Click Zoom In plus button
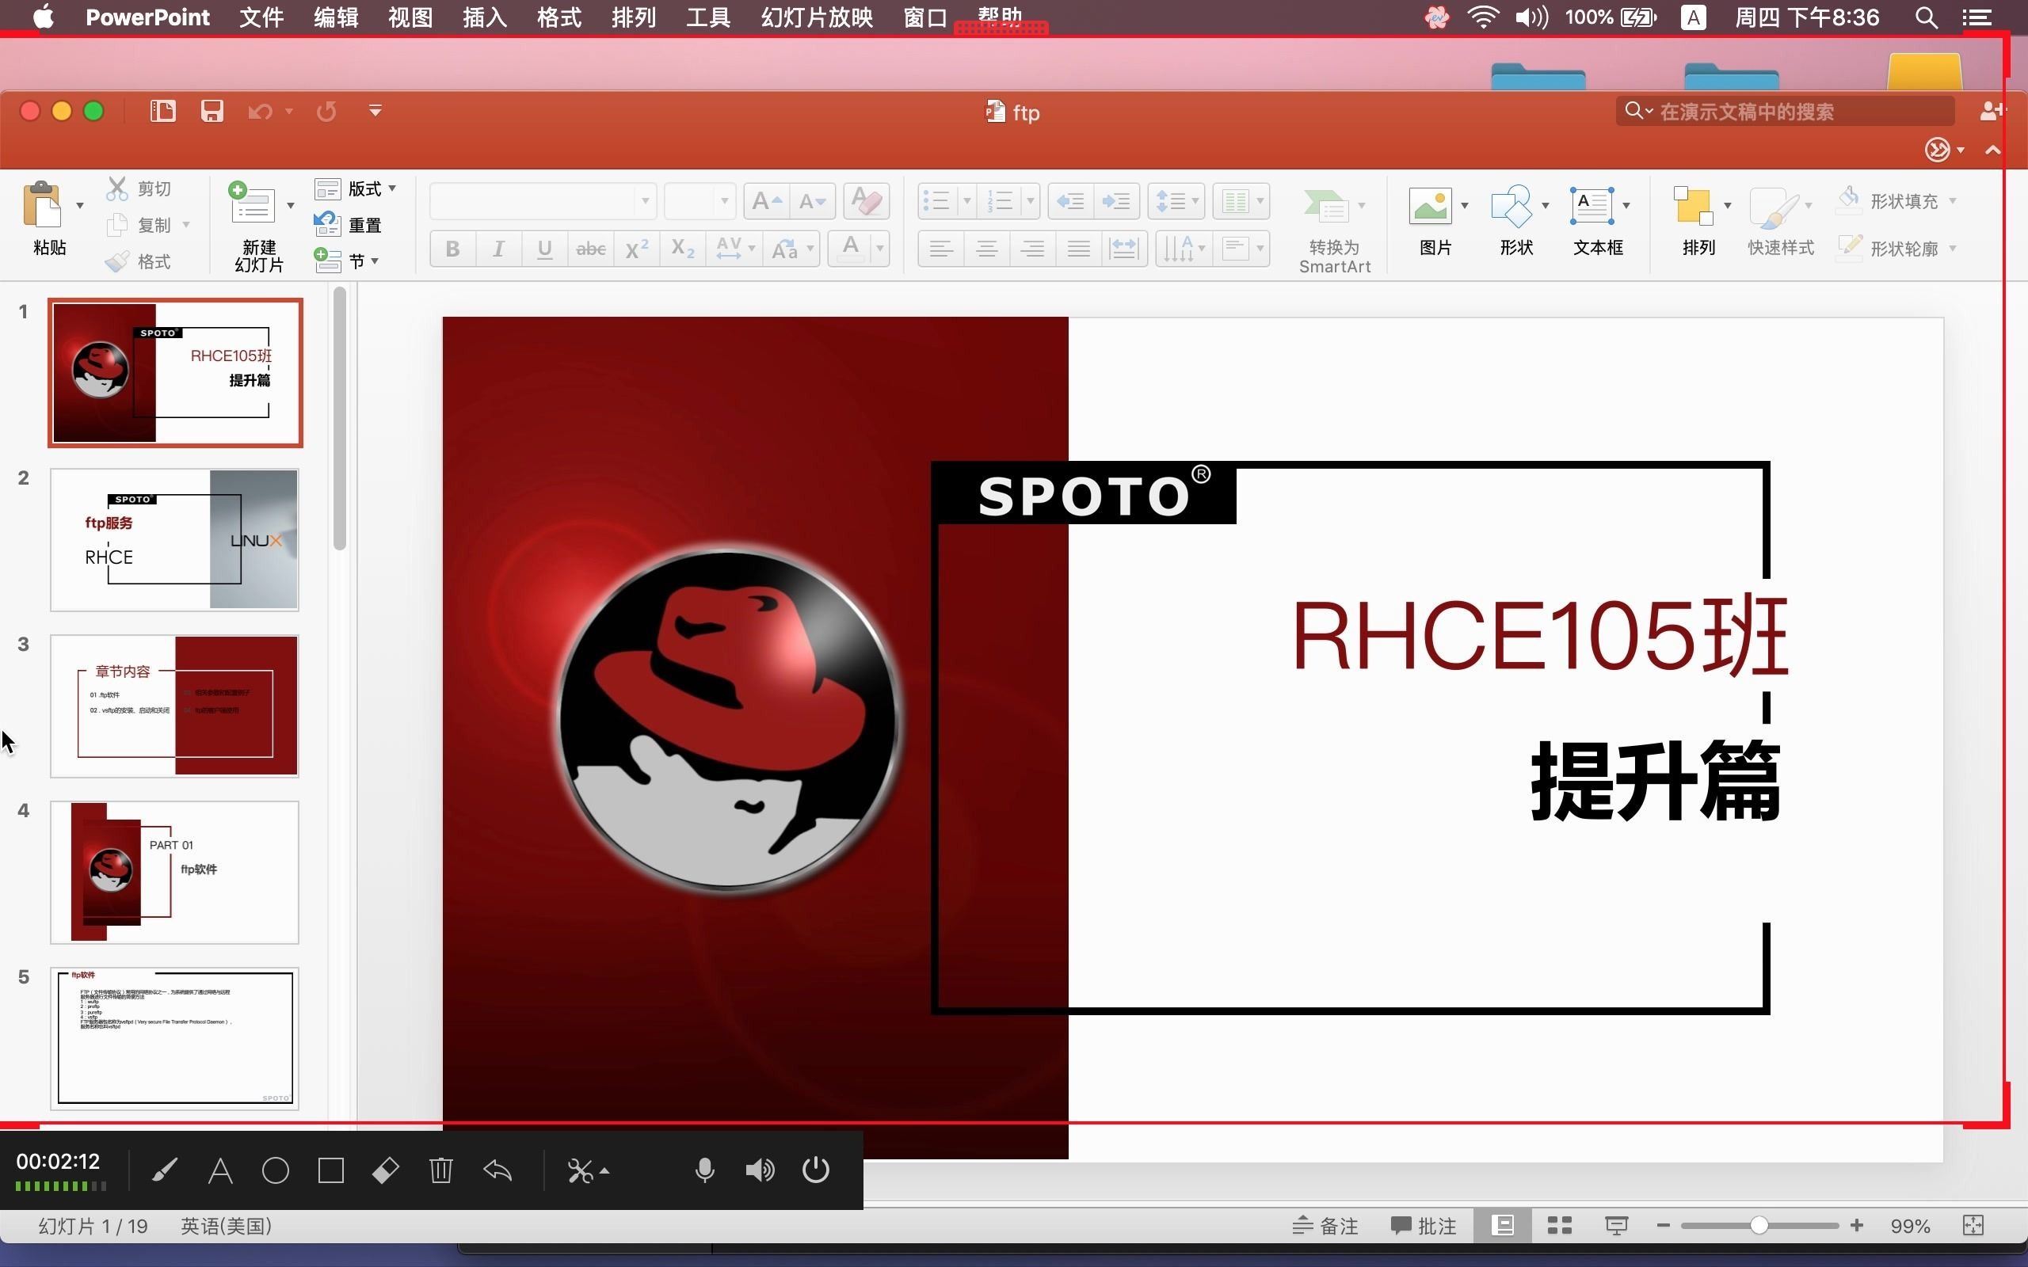Image resolution: width=2028 pixels, height=1267 pixels. pyautogui.click(x=1857, y=1225)
